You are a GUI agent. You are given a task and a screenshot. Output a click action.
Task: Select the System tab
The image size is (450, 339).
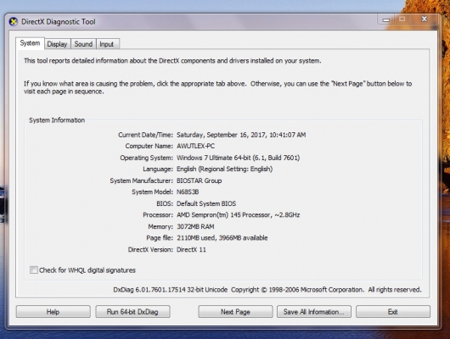tap(30, 43)
